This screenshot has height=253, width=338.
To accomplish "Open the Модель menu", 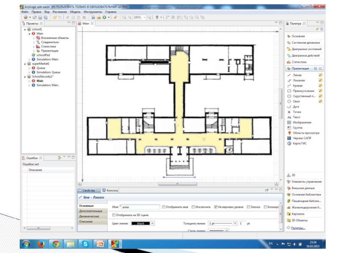I will 75,12.
